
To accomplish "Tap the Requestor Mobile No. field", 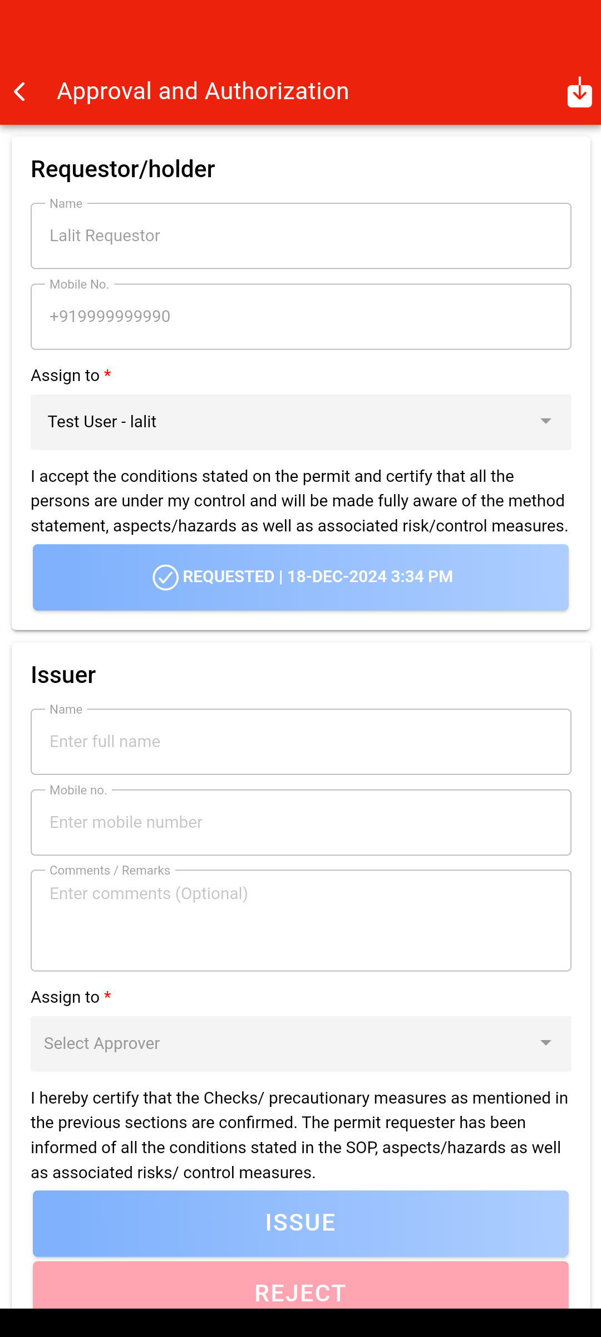I will coord(300,317).
